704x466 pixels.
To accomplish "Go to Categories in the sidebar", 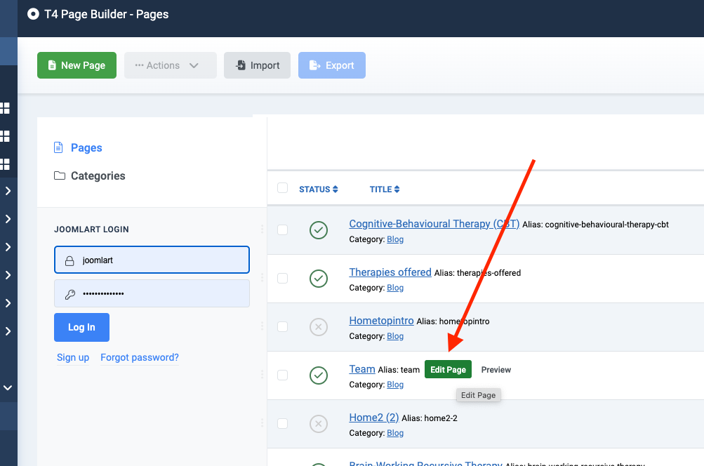I will 98,176.
